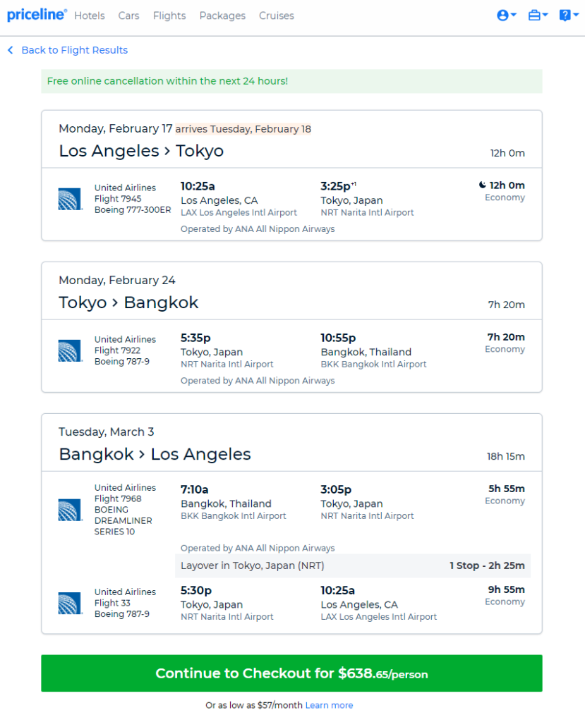This screenshot has height=722, width=585.
Task: Click United logo for Flight 7968
Action: [x=70, y=510]
